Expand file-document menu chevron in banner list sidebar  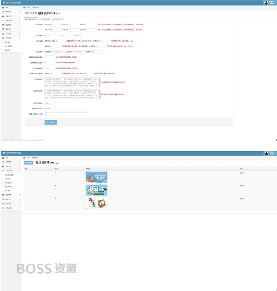(19, 204)
